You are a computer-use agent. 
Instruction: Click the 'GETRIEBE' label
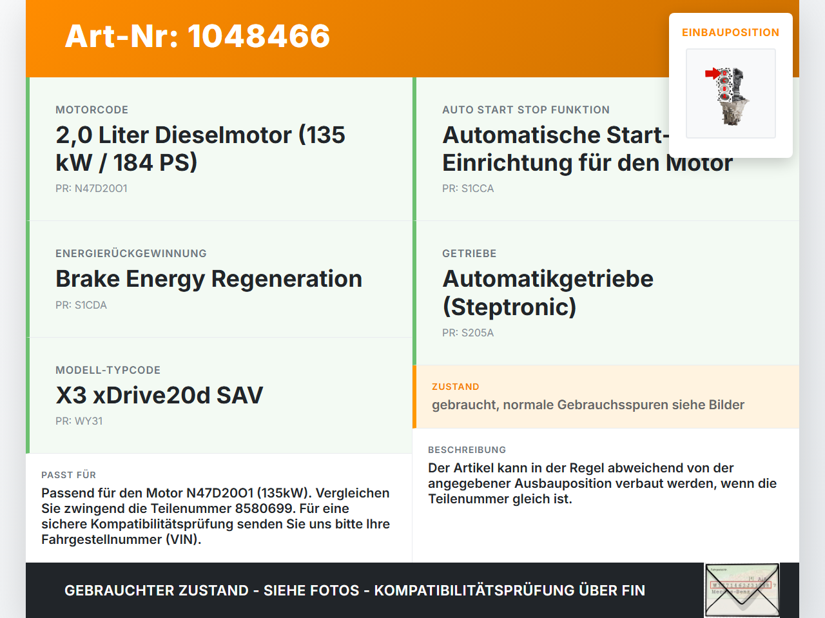pyautogui.click(x=469, y=253)
